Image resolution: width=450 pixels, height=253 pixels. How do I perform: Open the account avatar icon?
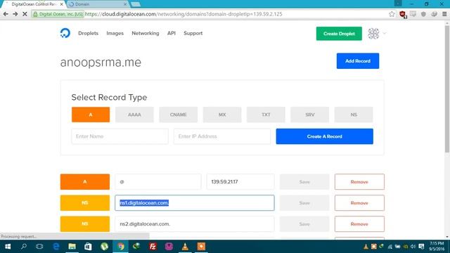(x=373, y=34)
